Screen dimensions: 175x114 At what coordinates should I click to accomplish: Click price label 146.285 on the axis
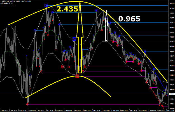(x=172, y=32)
